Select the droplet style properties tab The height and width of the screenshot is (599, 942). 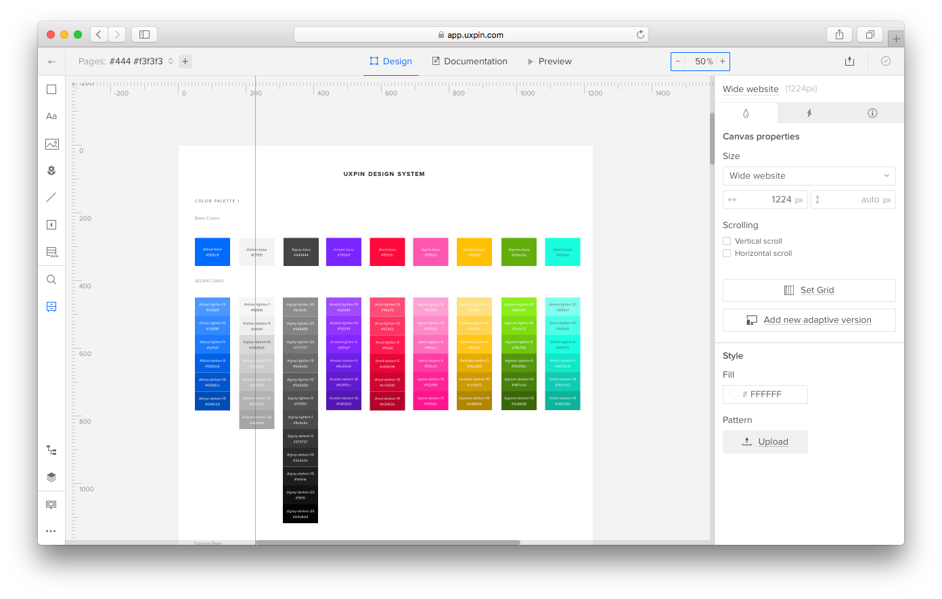pos(746,113)
